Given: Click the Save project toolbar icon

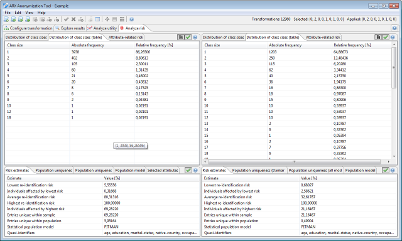Looking at the screenshot, I should (21, 19).
